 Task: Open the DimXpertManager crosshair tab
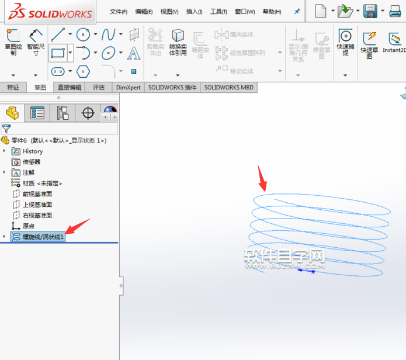[x=88, y=113]
